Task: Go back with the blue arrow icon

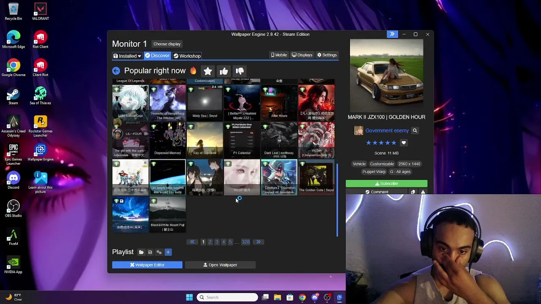Action: pos(116,71)
